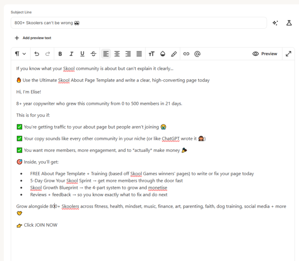
Task: Click the AI sparkle icon beside subject line
Action: point(275,23)
